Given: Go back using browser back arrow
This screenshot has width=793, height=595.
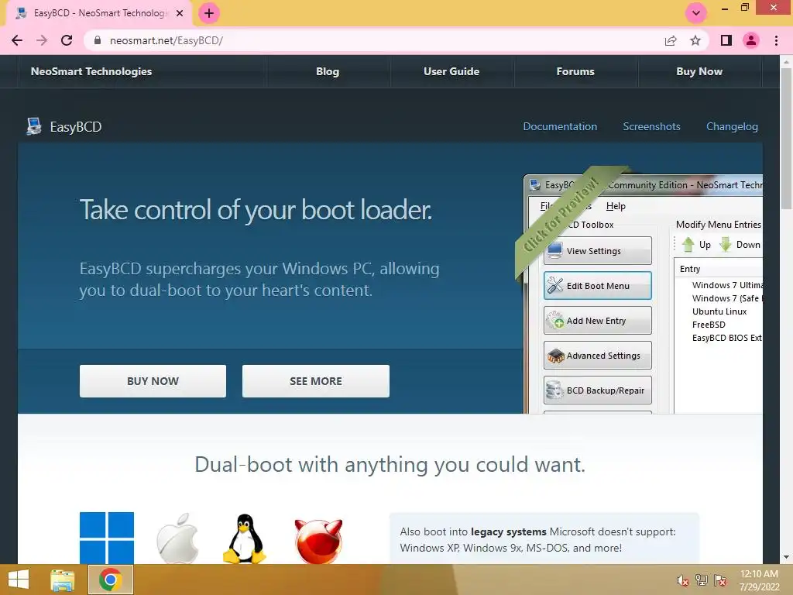Looking at the screenshot, I should [17, 40].
